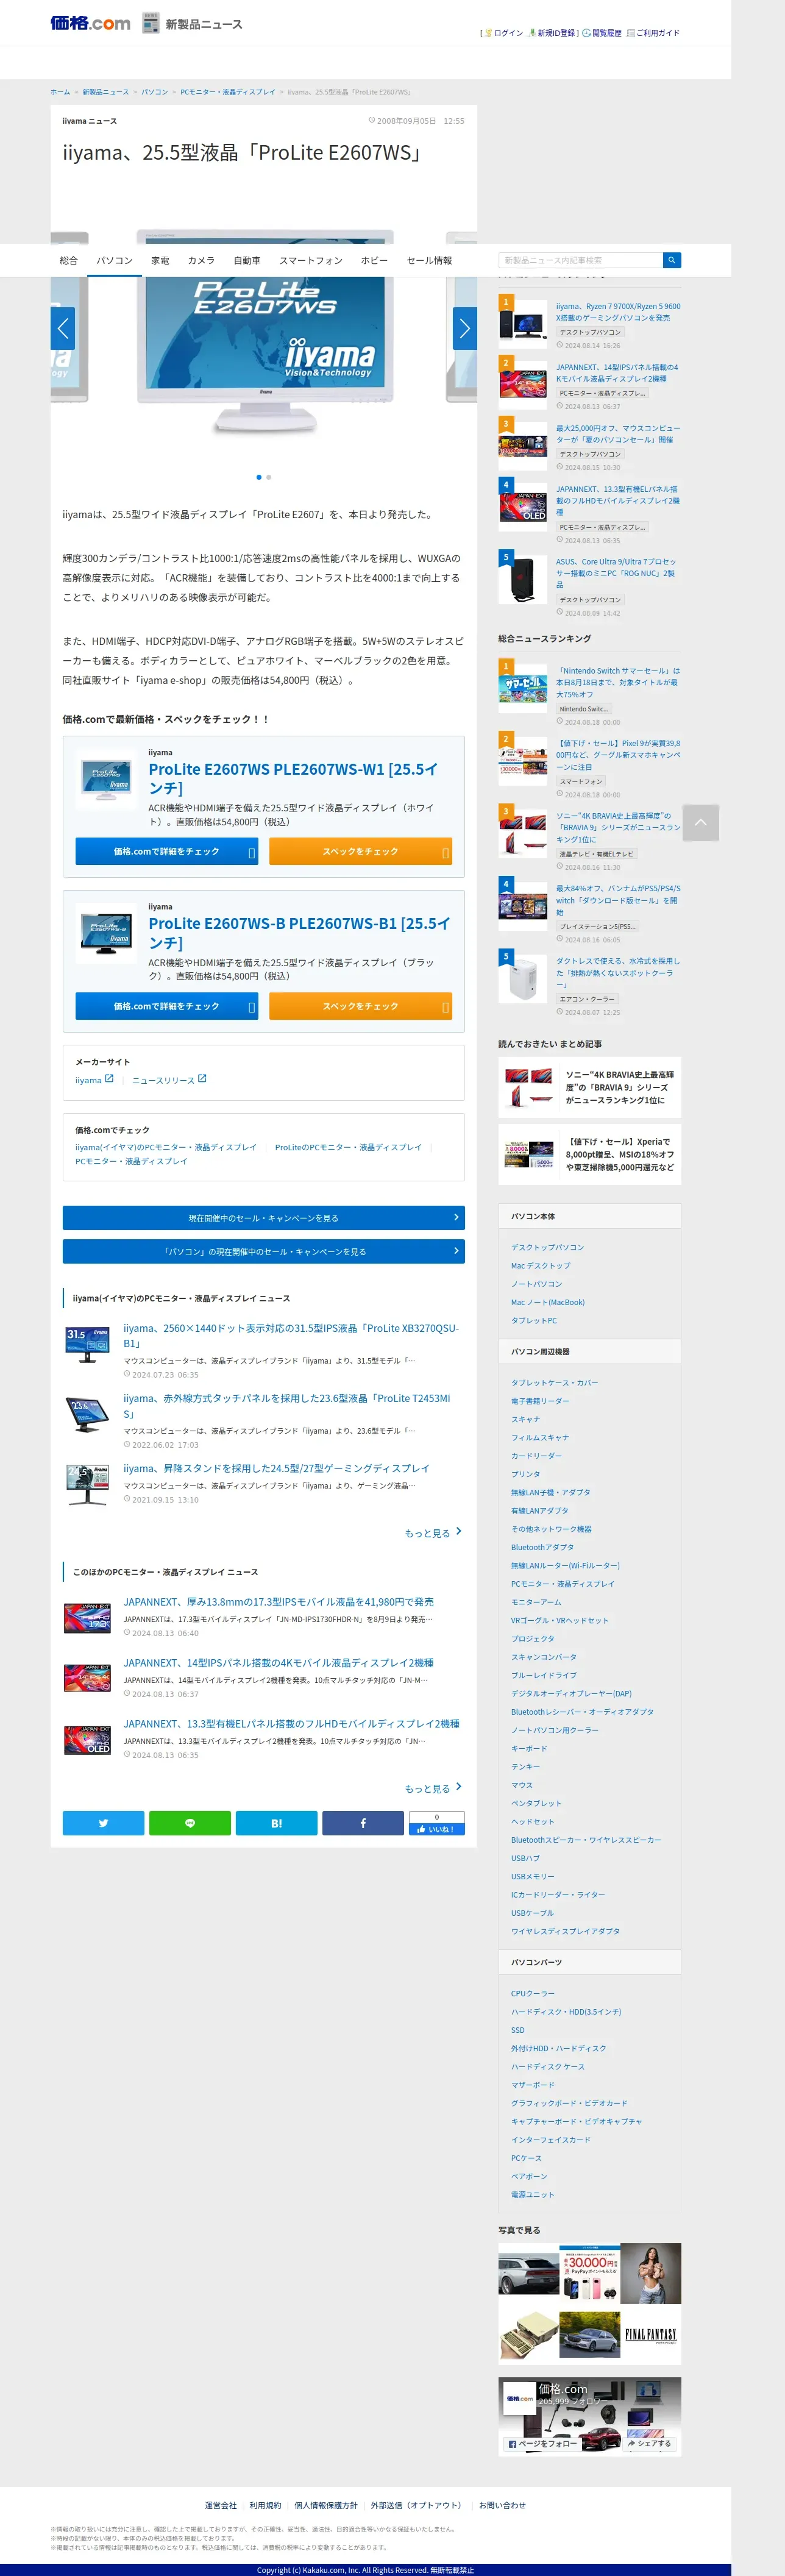
Task: Click the Facebook シェアする button
Action: coord(649,2444)
